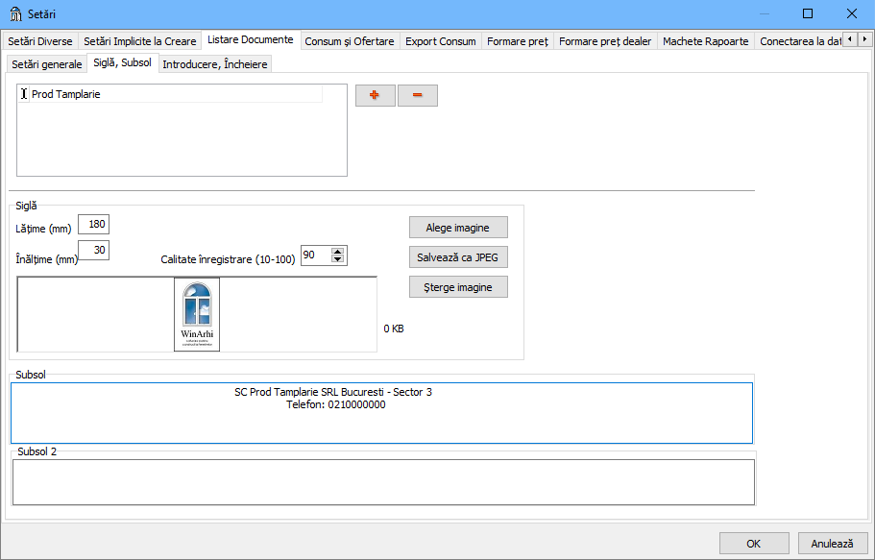Open the Setări generale sub-tab
875x560 pixels.
(x=47, y=64)
